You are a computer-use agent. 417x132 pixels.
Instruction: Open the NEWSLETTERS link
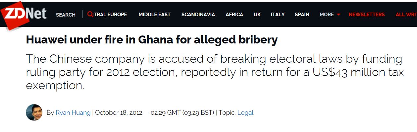[x=367, y=15]
